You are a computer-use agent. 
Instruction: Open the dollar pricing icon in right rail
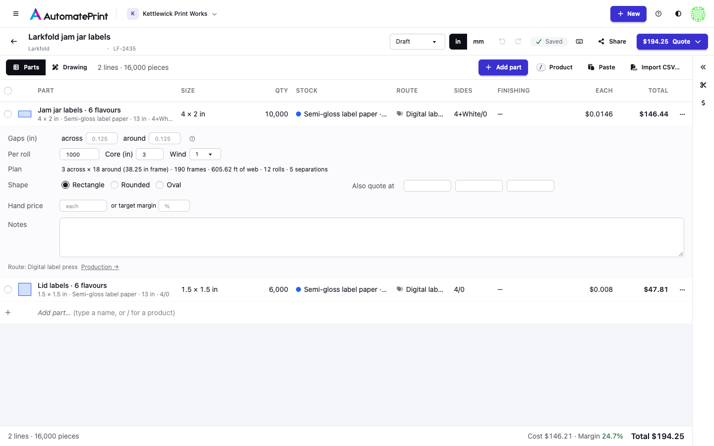(703, 103)
